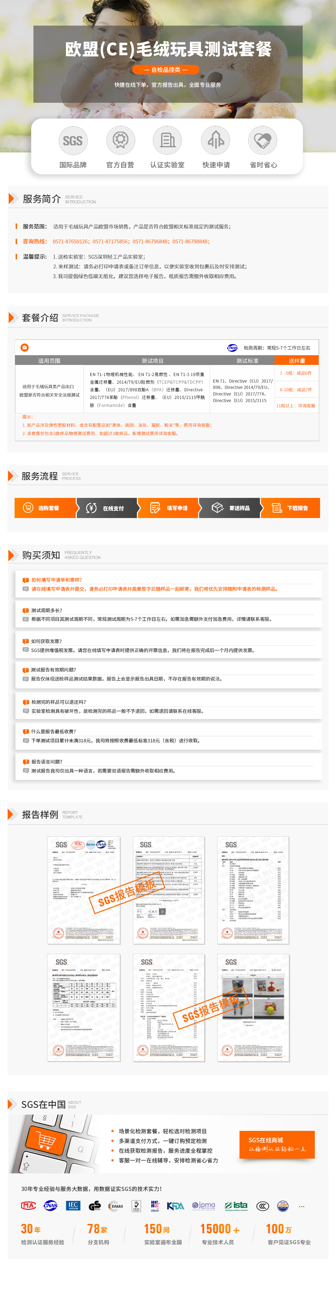Open the third report sample thumbnail
Screen dimensions: 336x1293
pos(253,891)
